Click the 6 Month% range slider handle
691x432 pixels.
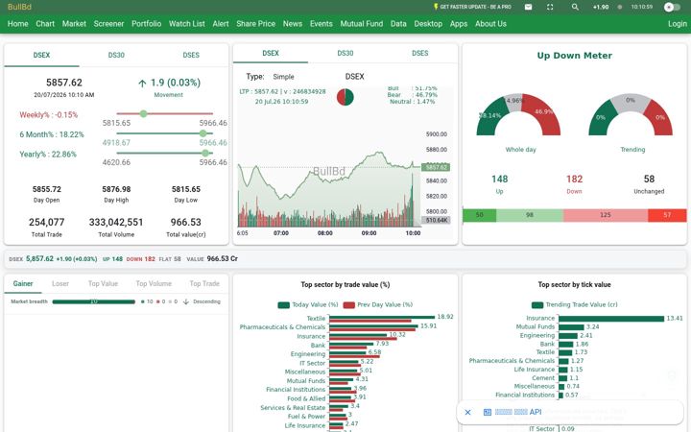point(203,133)
